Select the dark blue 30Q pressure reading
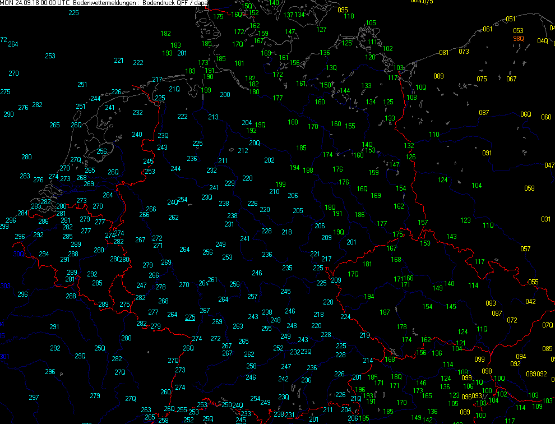 point(19,254)
